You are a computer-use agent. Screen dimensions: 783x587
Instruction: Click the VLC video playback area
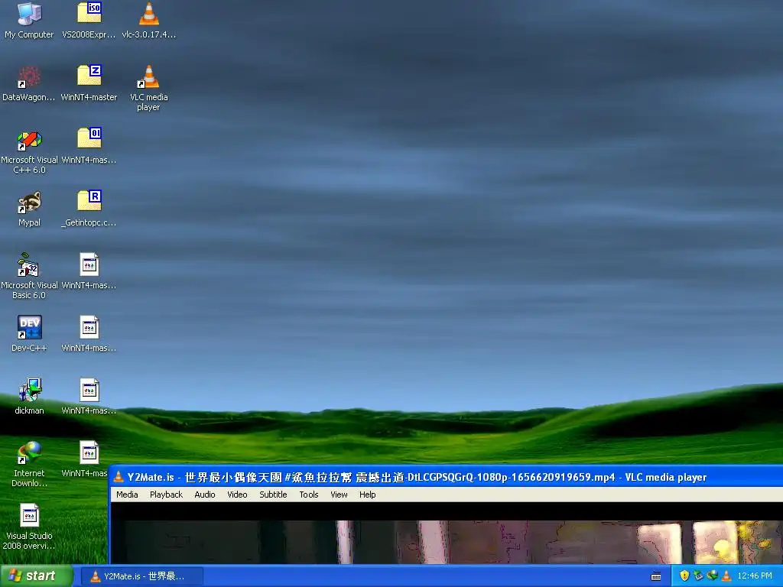point(447,533)
